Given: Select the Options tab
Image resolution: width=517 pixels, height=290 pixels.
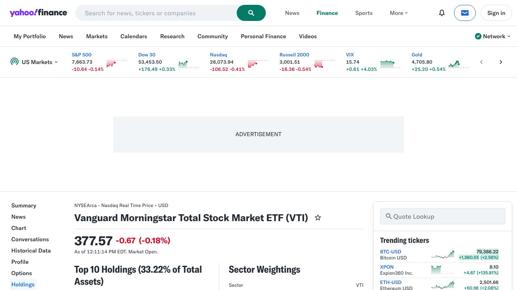Looking at the screenshot, I should click(21, 273).
